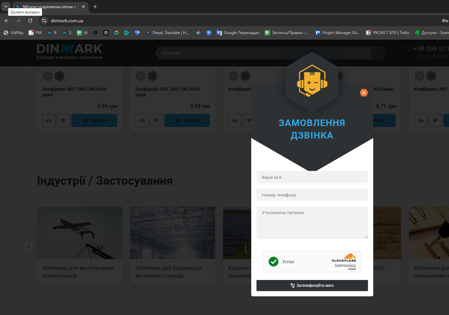Open the black spider icon bookmark
449x315 pixels.
[106, 33]
